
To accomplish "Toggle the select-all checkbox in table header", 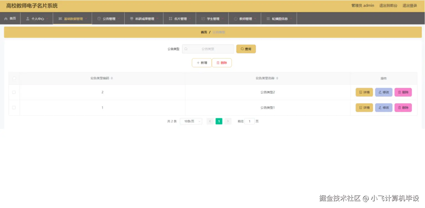I will pyautogui.click(x=14, y=78).
